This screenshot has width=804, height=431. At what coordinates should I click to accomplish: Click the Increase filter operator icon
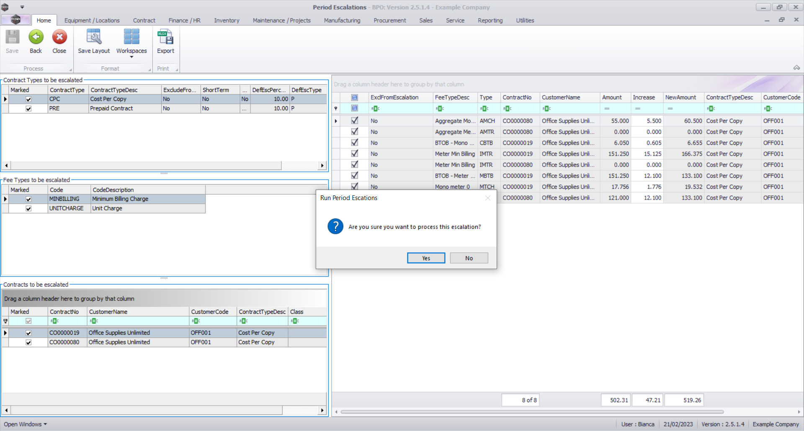point(637,109)
